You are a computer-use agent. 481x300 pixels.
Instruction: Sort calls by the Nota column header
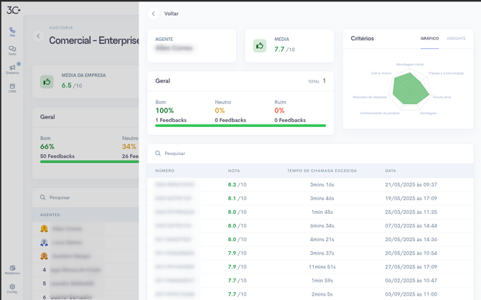[x=234, y=171]
